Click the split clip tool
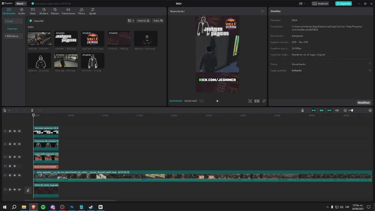Screen dimensions: 375x211 pos(32,110)
